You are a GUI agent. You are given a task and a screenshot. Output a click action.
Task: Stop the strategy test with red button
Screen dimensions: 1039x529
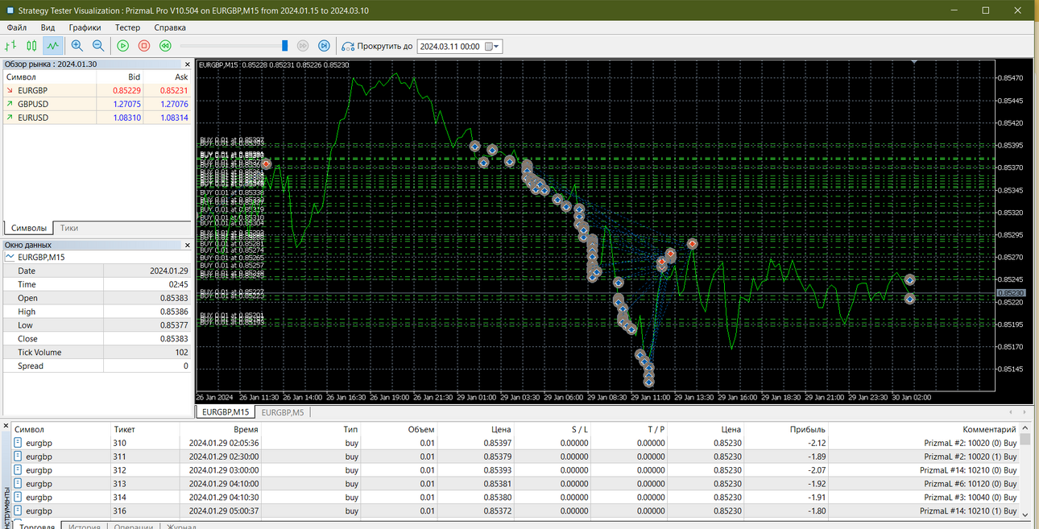(144, 46)
